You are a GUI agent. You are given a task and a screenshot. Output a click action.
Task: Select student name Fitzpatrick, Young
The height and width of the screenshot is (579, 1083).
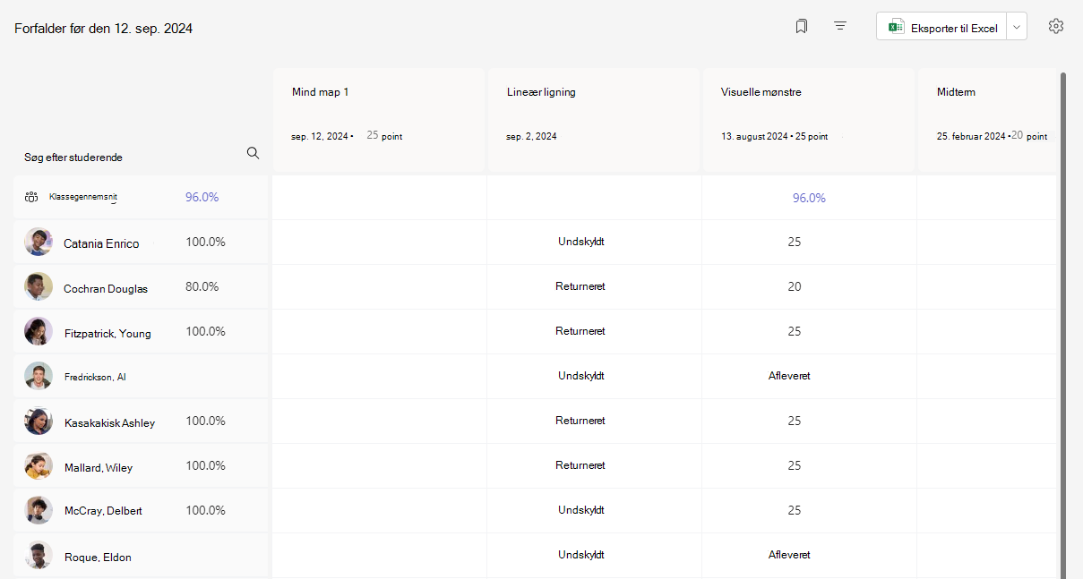[x=107, y=333]
